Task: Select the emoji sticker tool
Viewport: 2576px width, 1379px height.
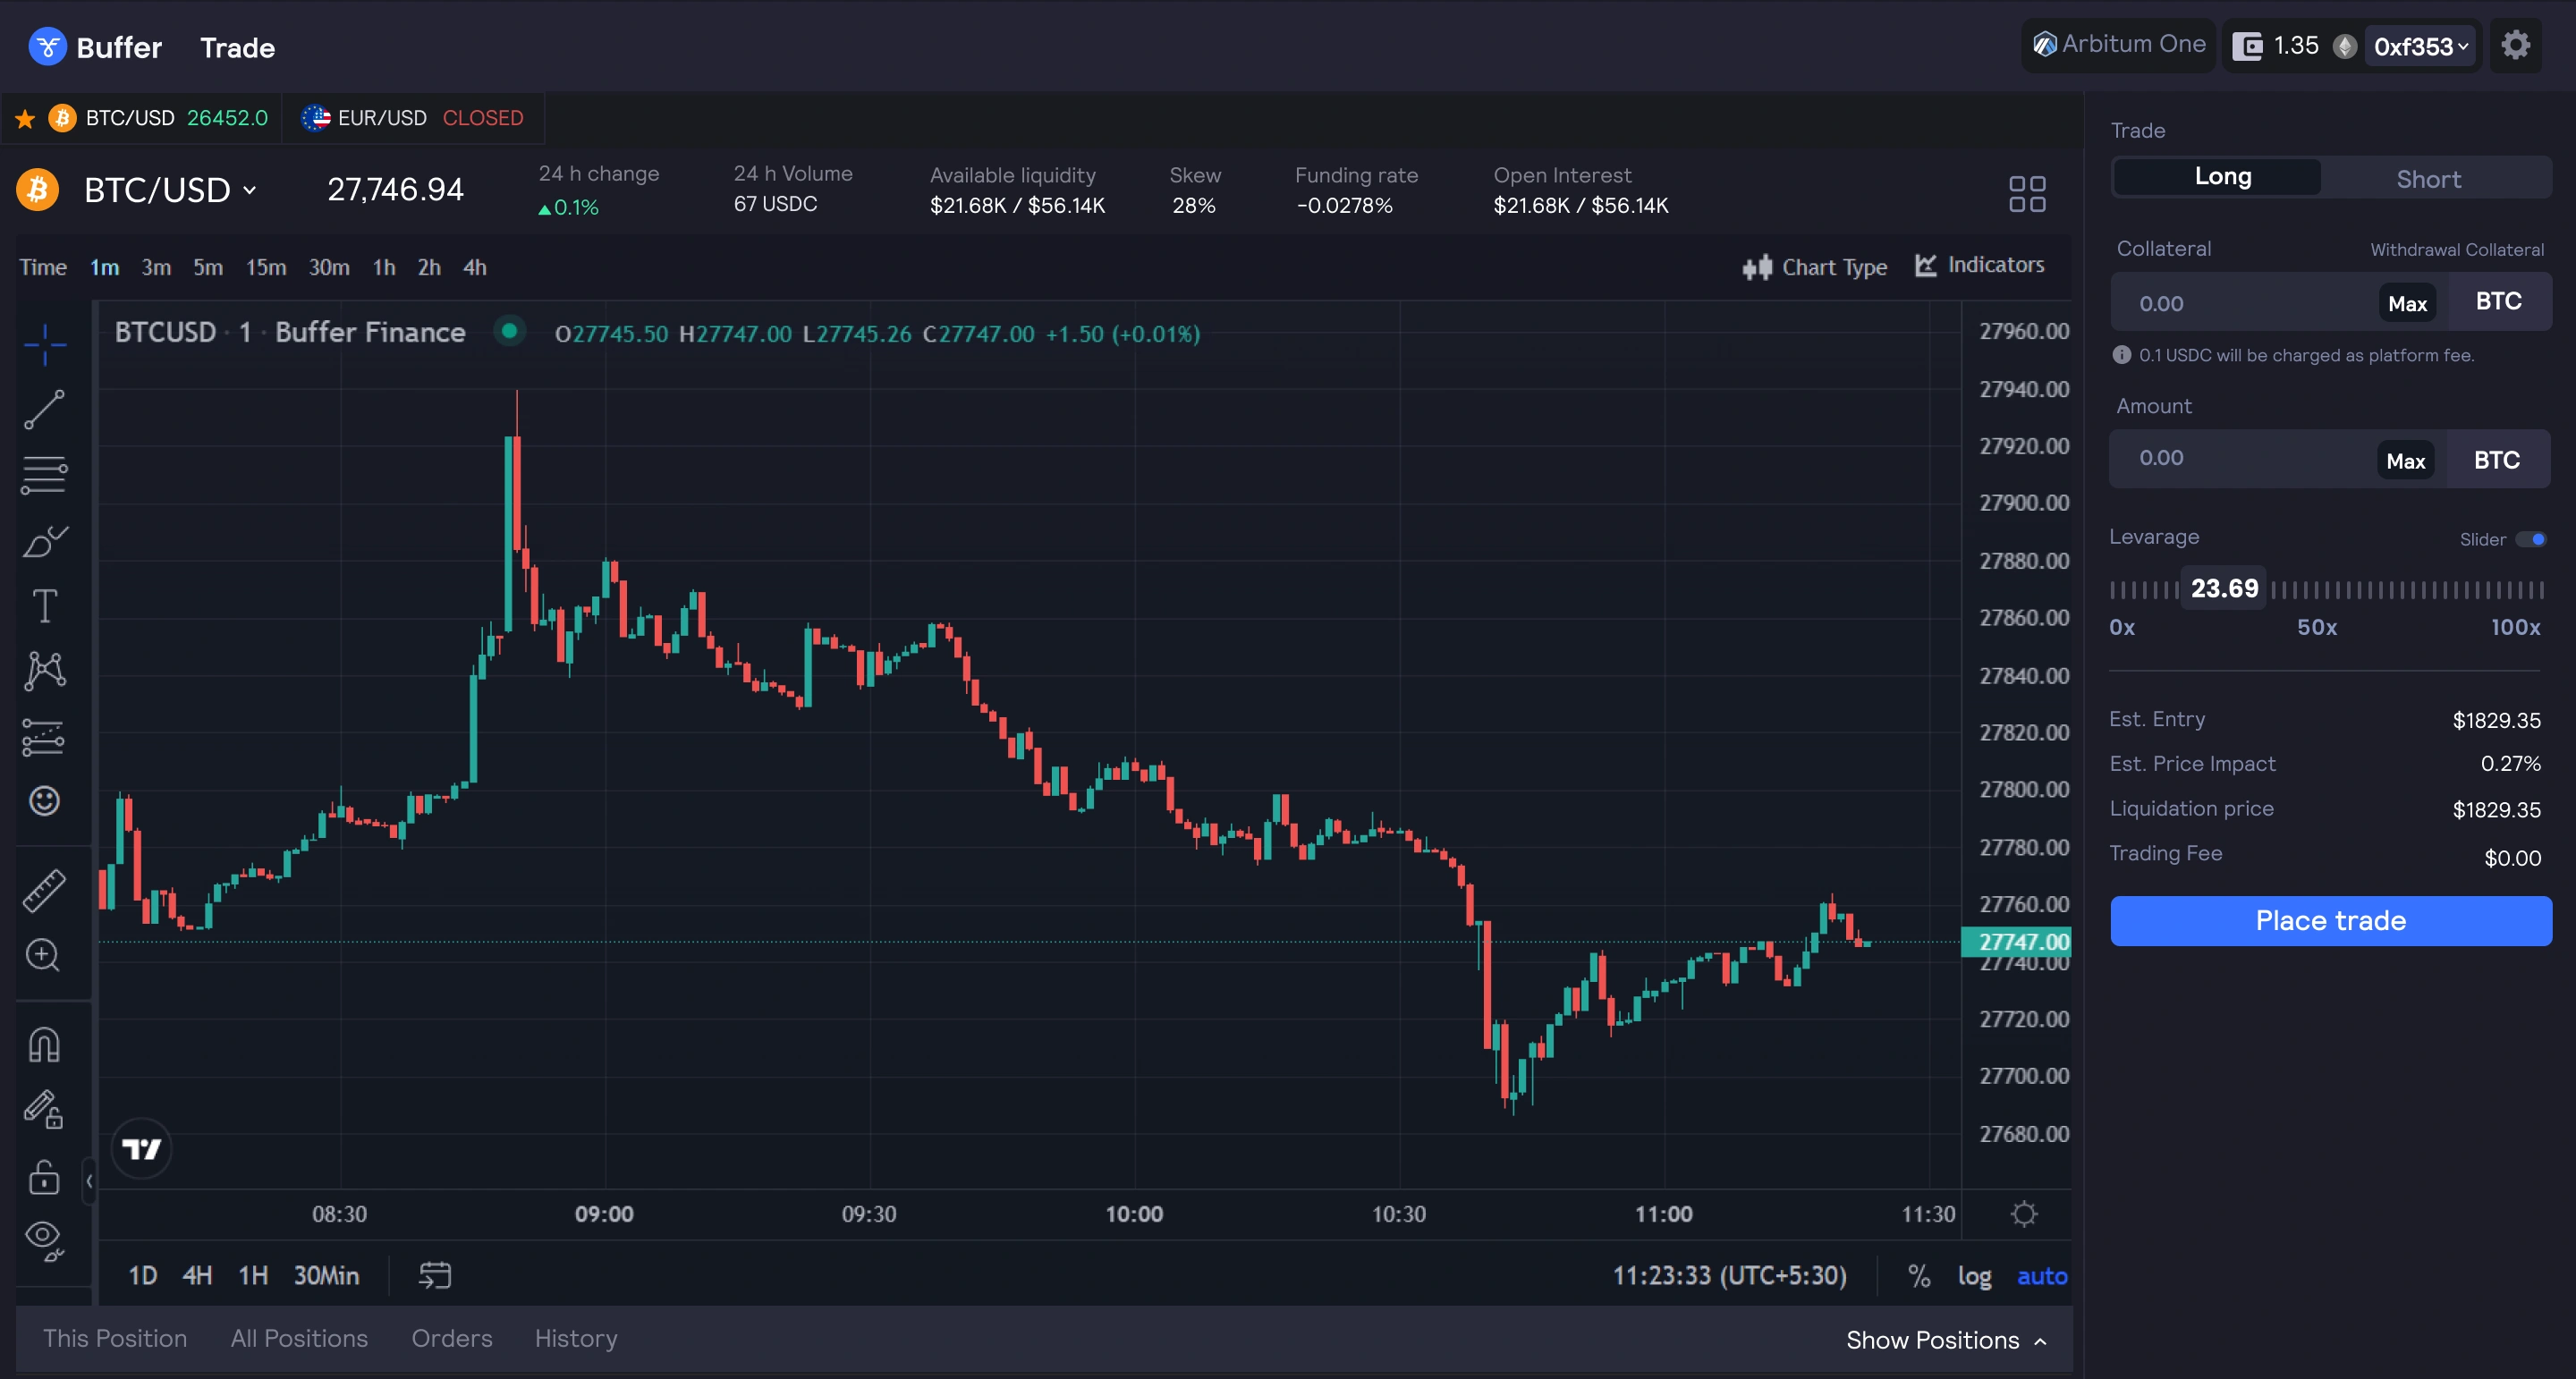Action: point(44,801)
